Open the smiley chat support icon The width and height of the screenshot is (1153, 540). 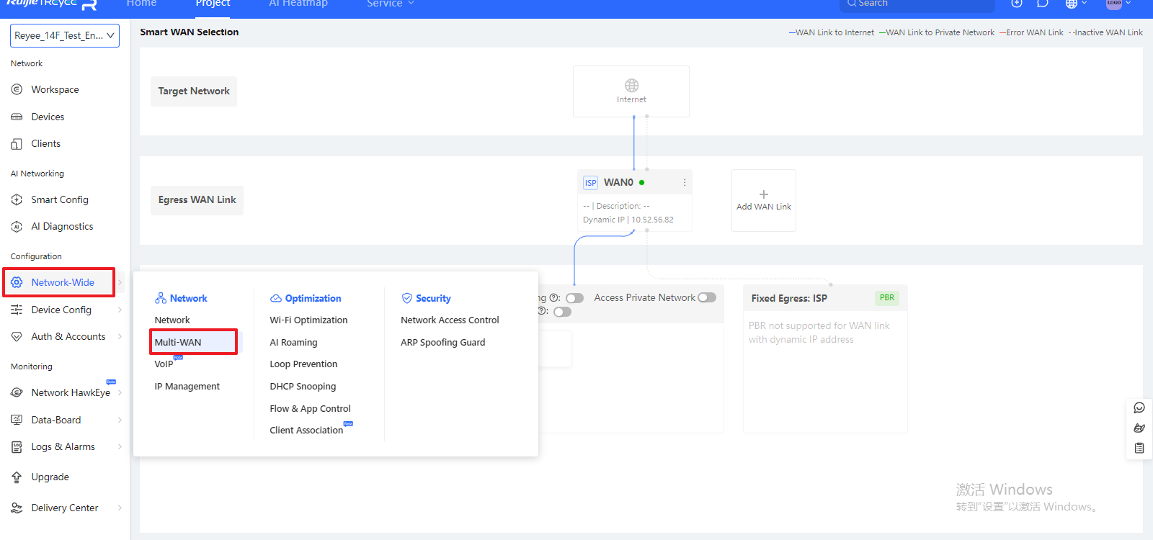tap(1139, 408)
